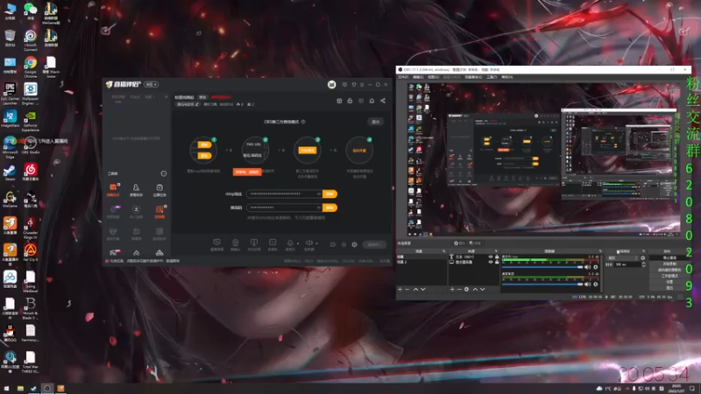Open settings gear in streaming app bottom bar

point(355,244)
